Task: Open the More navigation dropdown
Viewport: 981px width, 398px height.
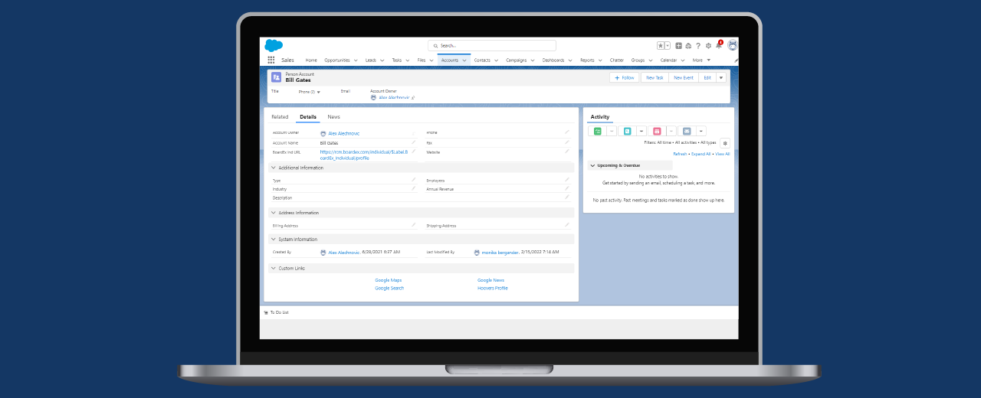Action: point(701,60)
